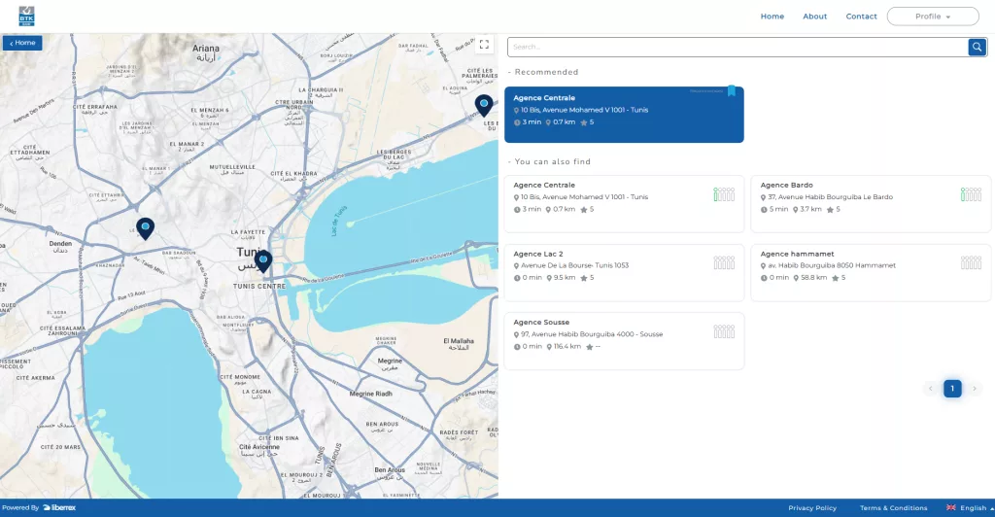995x517 pixels.
Task: Click queue occupancy icon on Agence hammamet card
Action: point(971,262)
